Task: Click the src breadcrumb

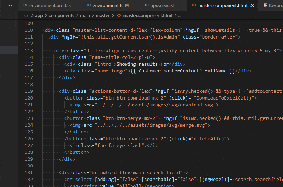Action: 26,16
